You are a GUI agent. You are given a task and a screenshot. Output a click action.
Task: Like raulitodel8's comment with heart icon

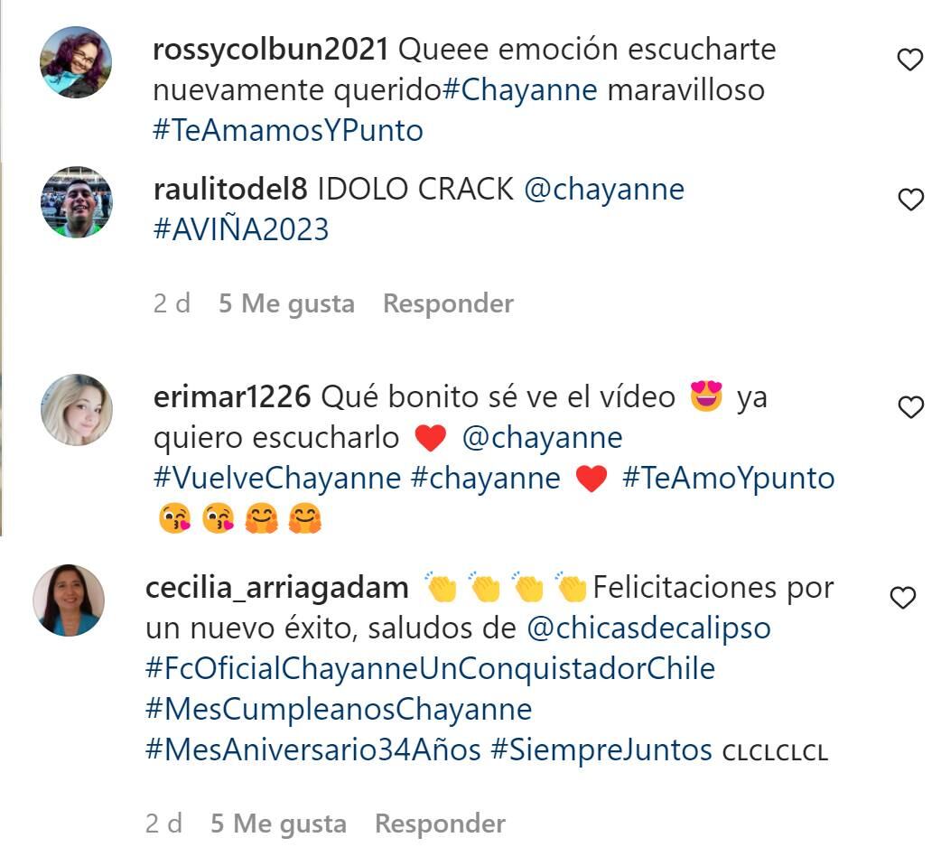910,200
